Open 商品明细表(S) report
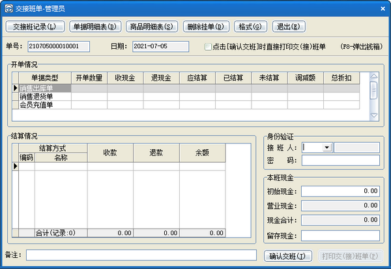This screenshot has width=391, height=269. coord(151,27)
